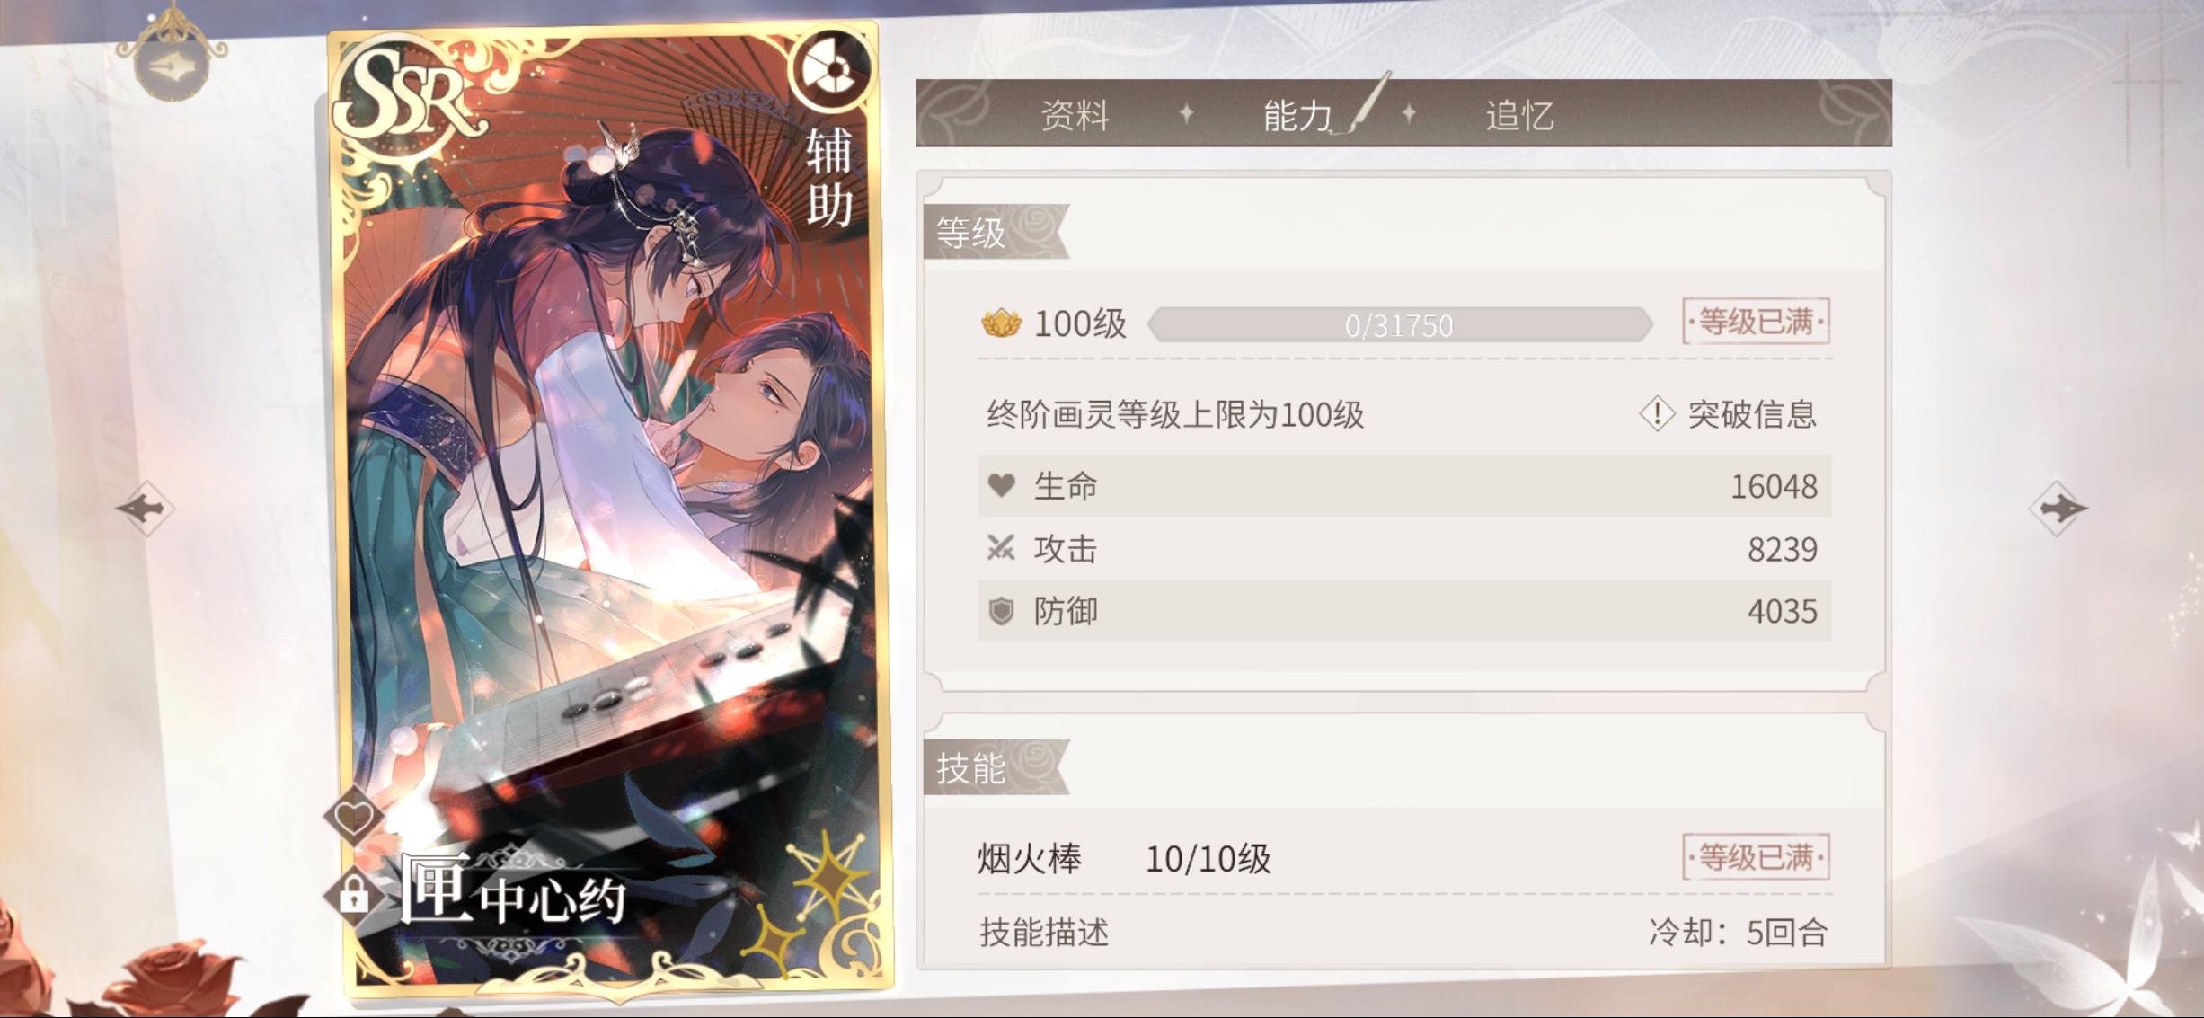Expand the 技能描述 skill description

coord(1044,933)
